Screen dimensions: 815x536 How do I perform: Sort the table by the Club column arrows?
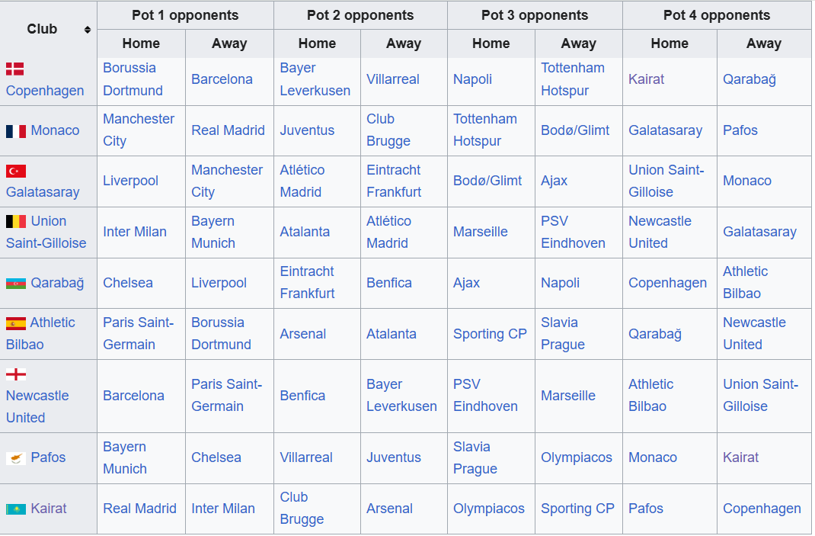pos(88,30)
